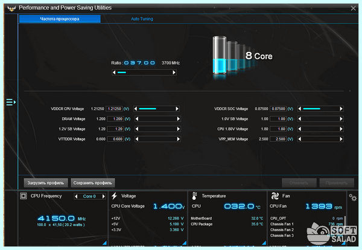Decrease 1.2V SB Voltage left arrow
The image size is (362, 250).
(137, 129)
